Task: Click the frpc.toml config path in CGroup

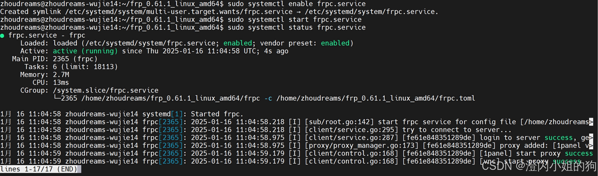Action: (x=376, y=98)
